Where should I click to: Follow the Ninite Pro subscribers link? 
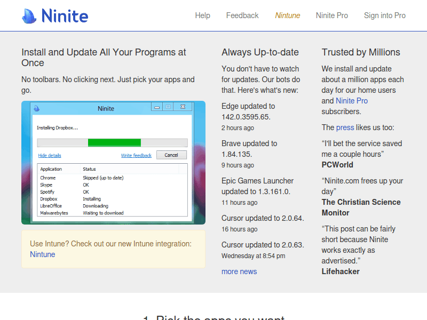pos(352,100)
